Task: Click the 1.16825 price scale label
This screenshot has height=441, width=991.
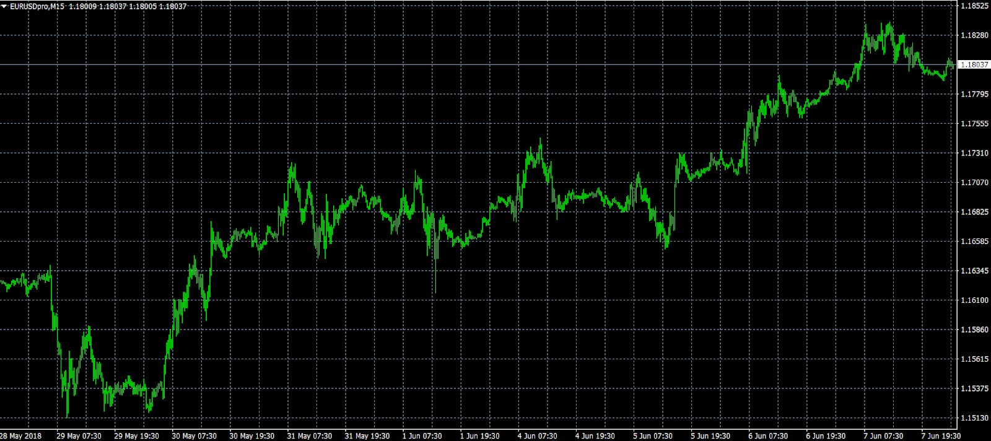Action: (x=974, y=212)
